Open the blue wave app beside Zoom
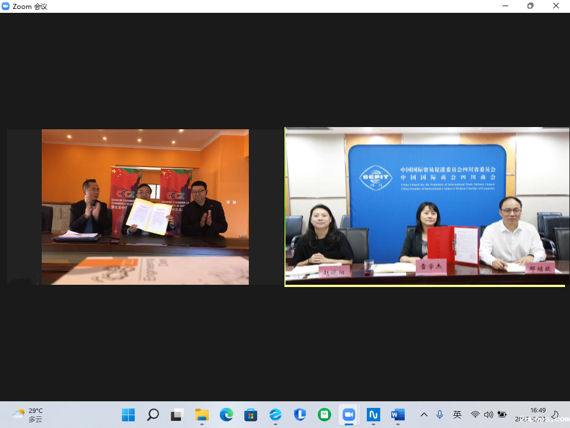Image resolution: width=570 pixels, height=428 pixels. (x=373, y=415)
